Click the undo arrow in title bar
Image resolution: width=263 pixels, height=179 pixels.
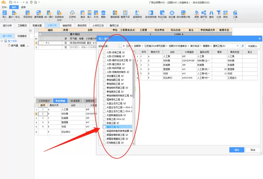click(x=15, y=2)
